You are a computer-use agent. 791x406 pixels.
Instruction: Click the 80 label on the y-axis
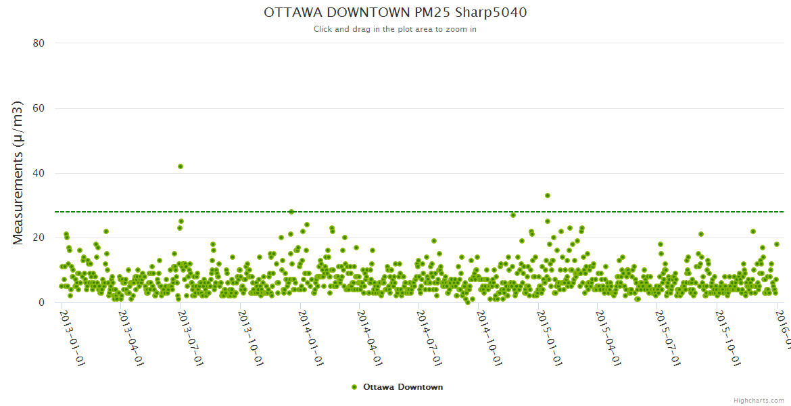(x=39, y=43)
